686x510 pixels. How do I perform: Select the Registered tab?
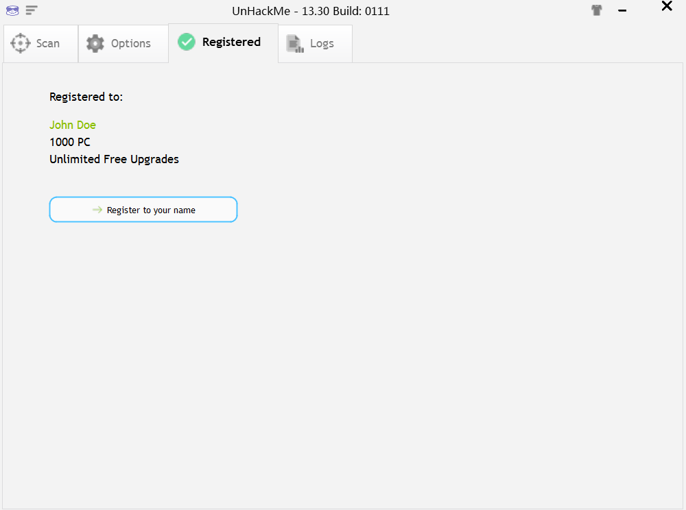coord(223,42)
